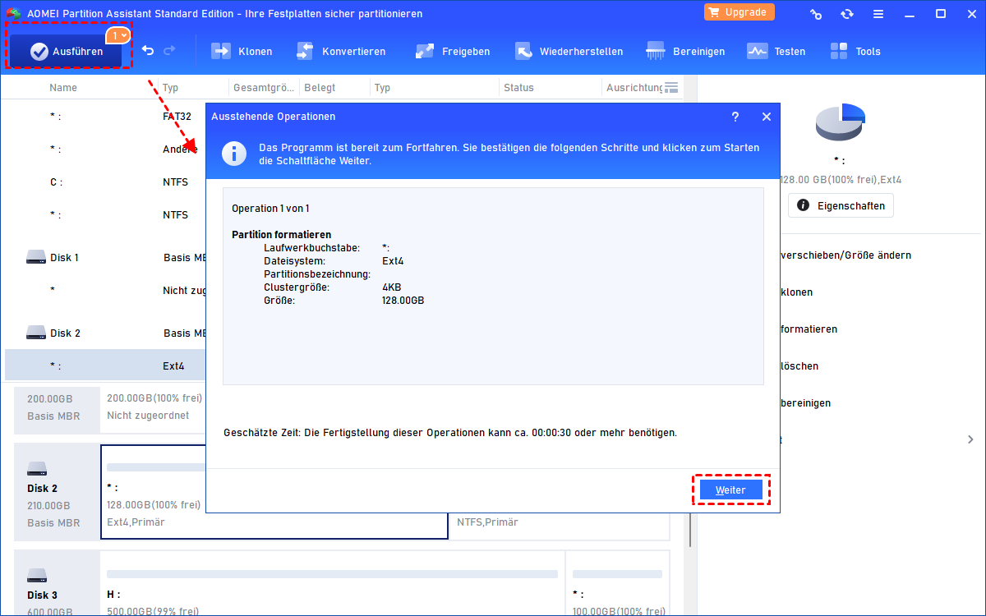This screenshot has width=986, height=616.
Task: Open the Klonen toolbar menu
Action: (x=242, y=51)
